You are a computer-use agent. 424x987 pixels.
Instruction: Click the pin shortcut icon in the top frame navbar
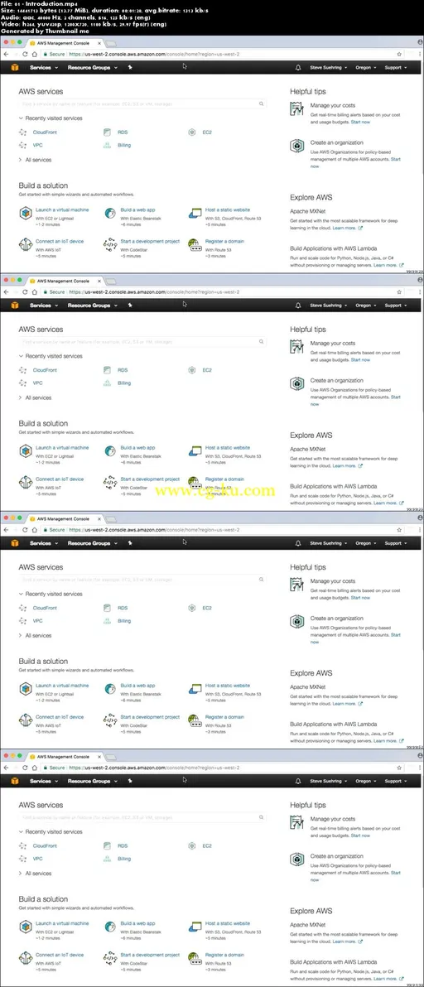(130, 67)
